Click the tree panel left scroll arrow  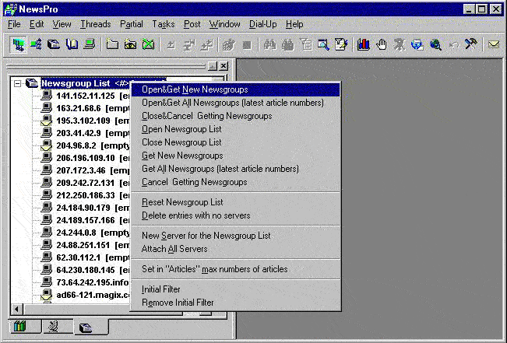click(x=16, y=310)
